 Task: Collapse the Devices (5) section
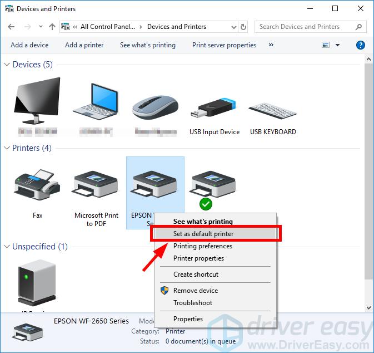[7, 65]
